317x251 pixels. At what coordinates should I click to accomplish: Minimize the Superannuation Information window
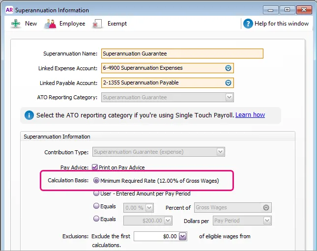[271, 10]
